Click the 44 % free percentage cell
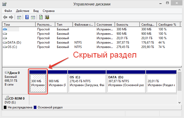Screen dimensions: 184x118 [x=162, y=43]
